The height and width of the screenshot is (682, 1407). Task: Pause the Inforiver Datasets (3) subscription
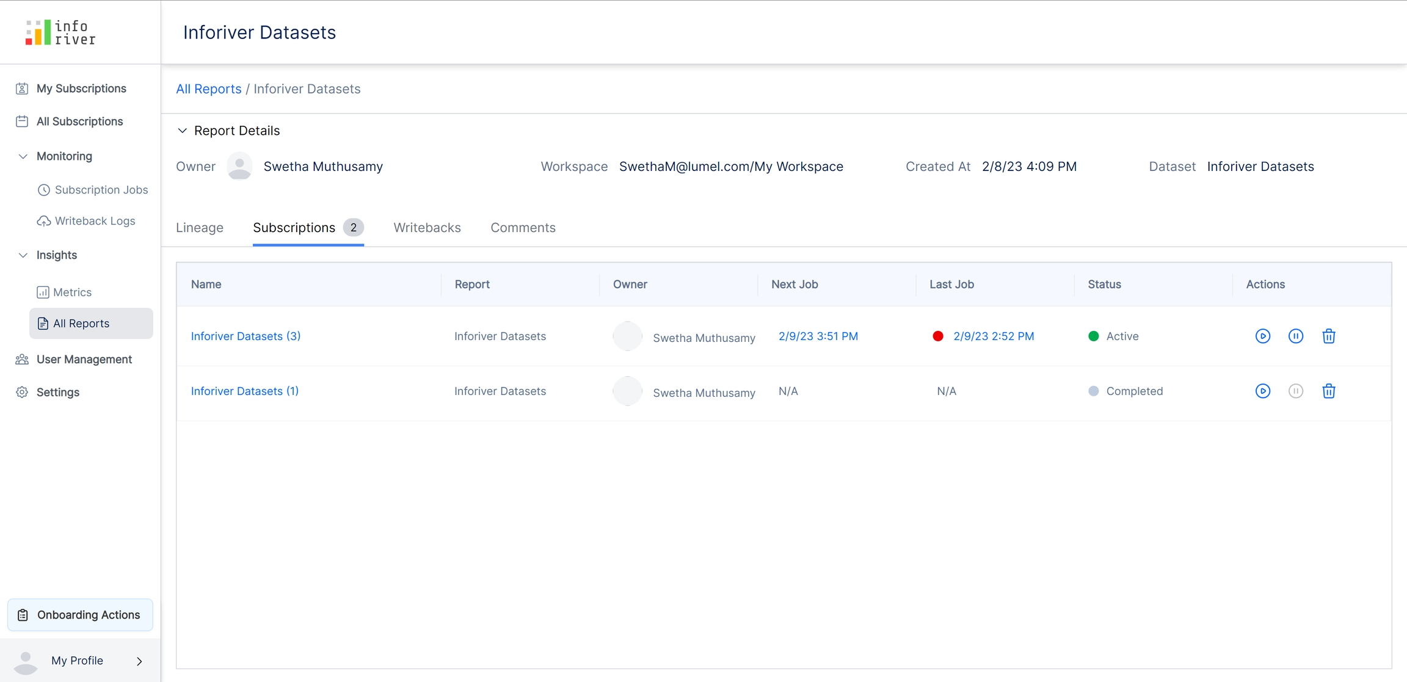point(1295,336)
